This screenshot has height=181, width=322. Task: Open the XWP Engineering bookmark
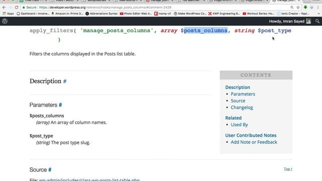point(224,14)
